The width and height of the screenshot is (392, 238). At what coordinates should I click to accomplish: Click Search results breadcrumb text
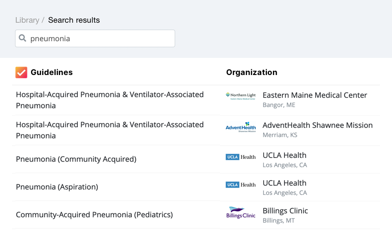pos(74,20)
